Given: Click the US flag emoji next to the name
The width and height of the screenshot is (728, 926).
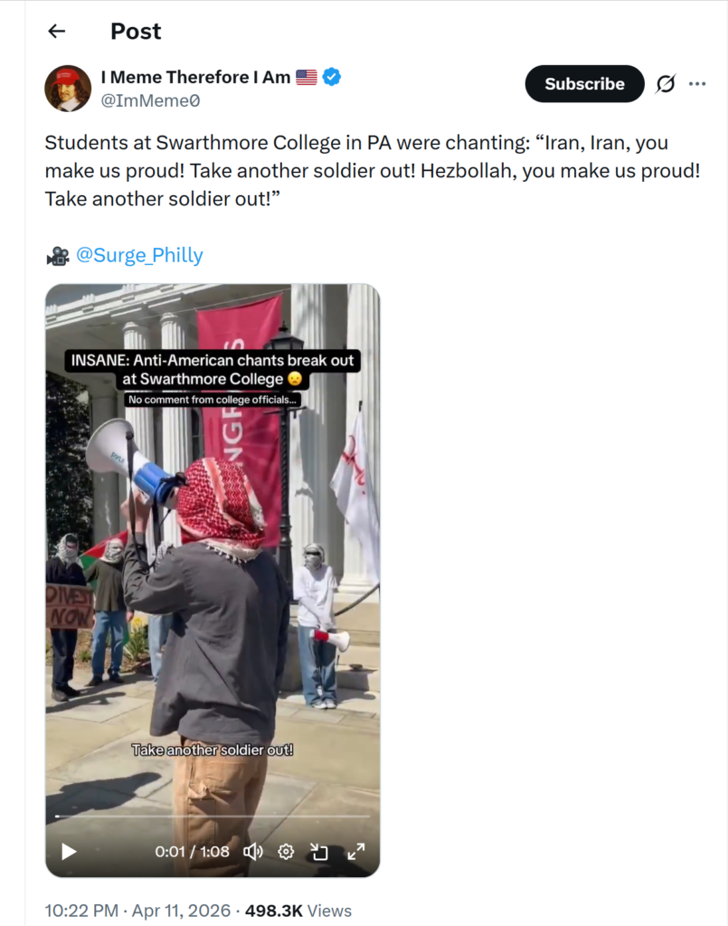Looking at the screenshot, I should [307, 78].
